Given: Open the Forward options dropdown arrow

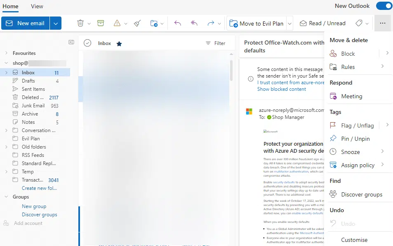Looking at the screenshot, I should coord(219,24).
